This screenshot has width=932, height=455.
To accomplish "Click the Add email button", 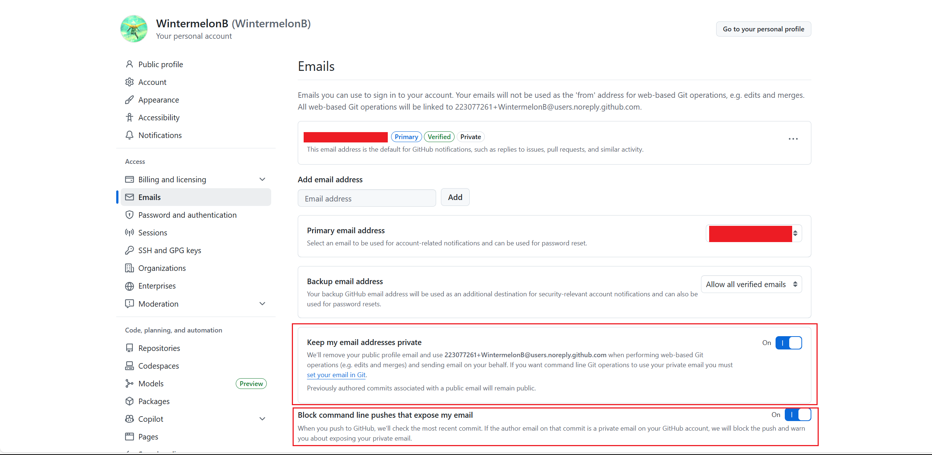I will 455,197.
